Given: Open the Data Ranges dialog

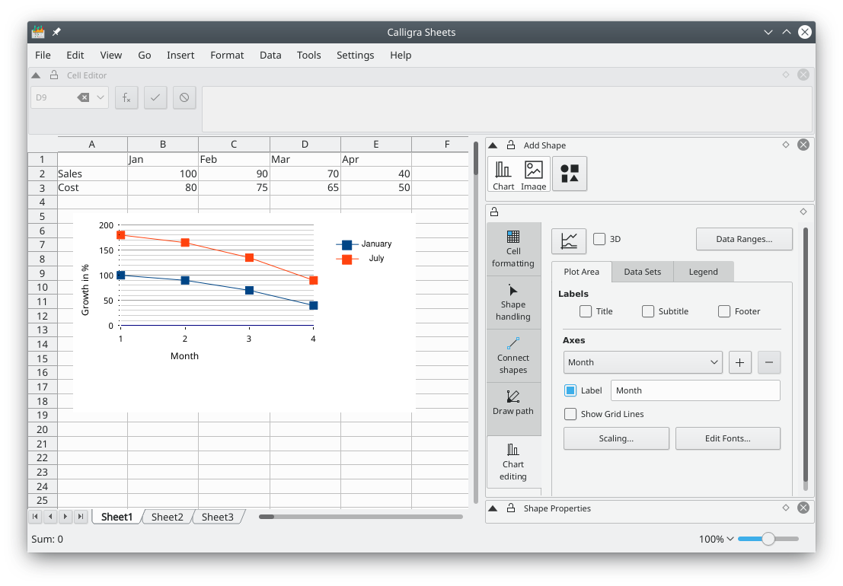Looking at the screenshot, I should tap(744, 238).
